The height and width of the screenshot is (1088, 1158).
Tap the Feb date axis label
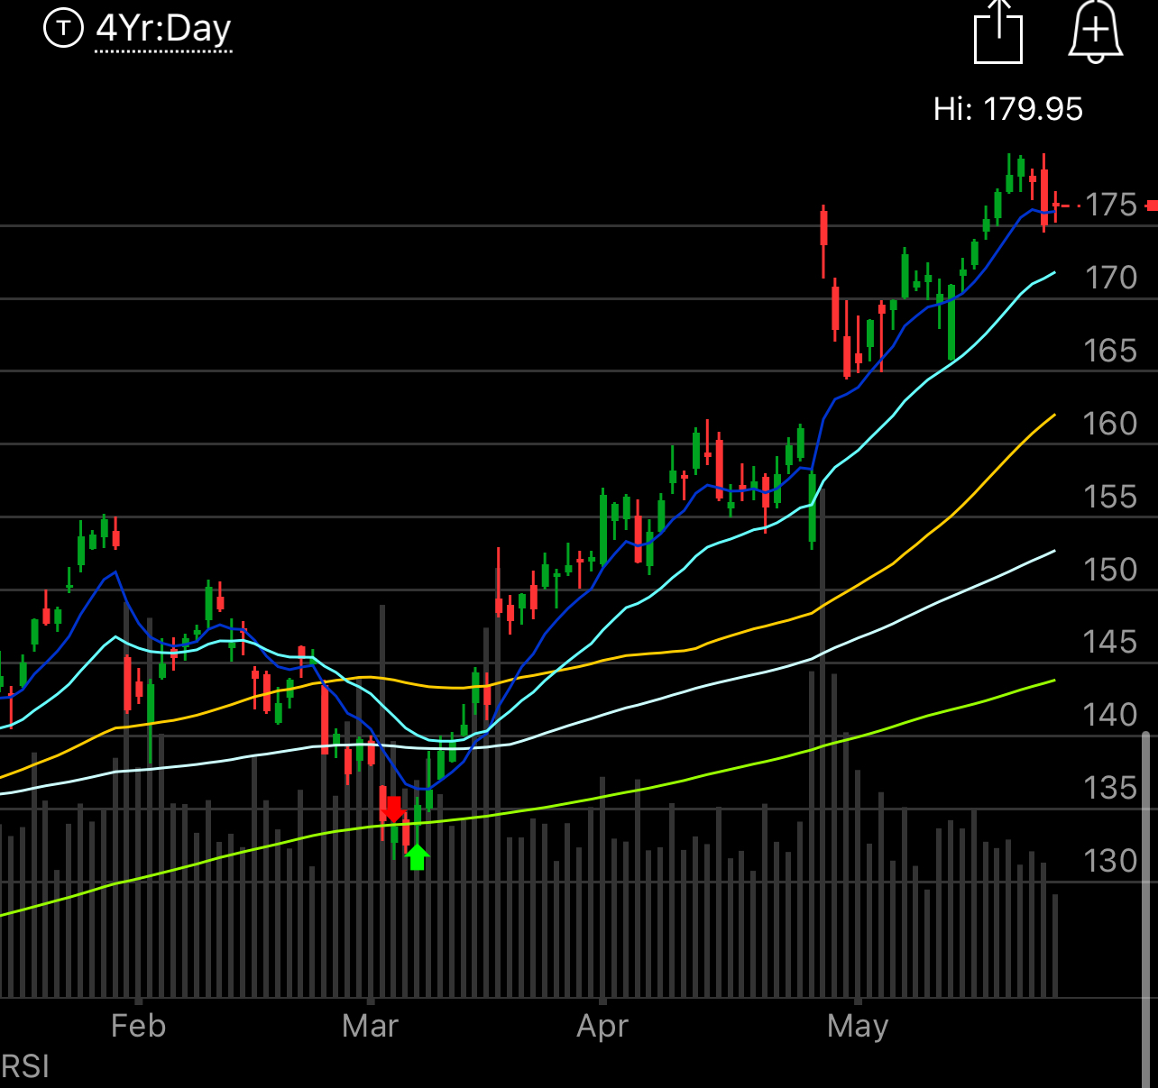click(x=138, y=1026)
